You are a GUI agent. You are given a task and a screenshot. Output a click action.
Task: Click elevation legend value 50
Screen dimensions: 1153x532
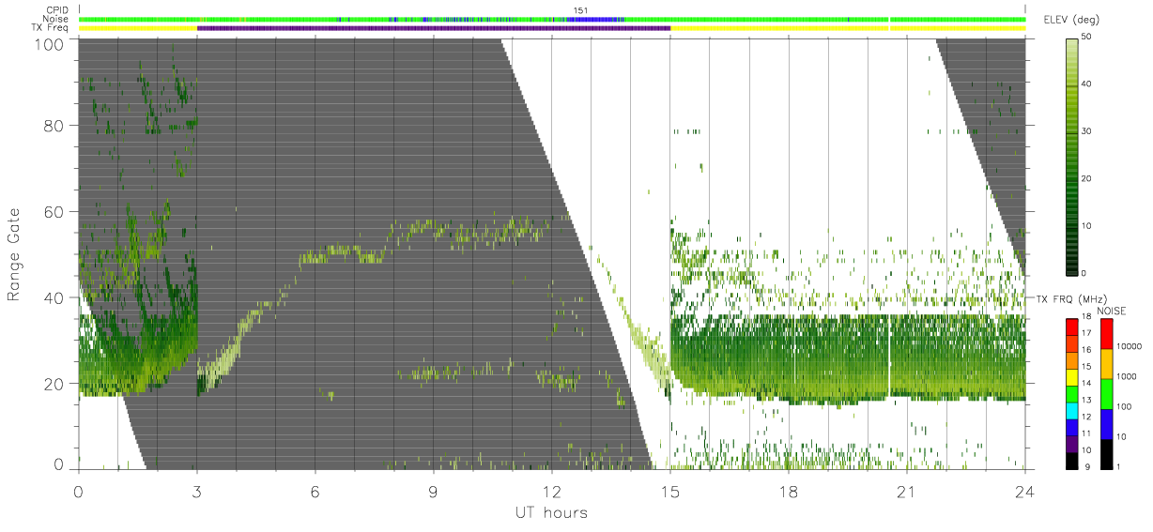pyautogui.click(x=1086, y=38)
